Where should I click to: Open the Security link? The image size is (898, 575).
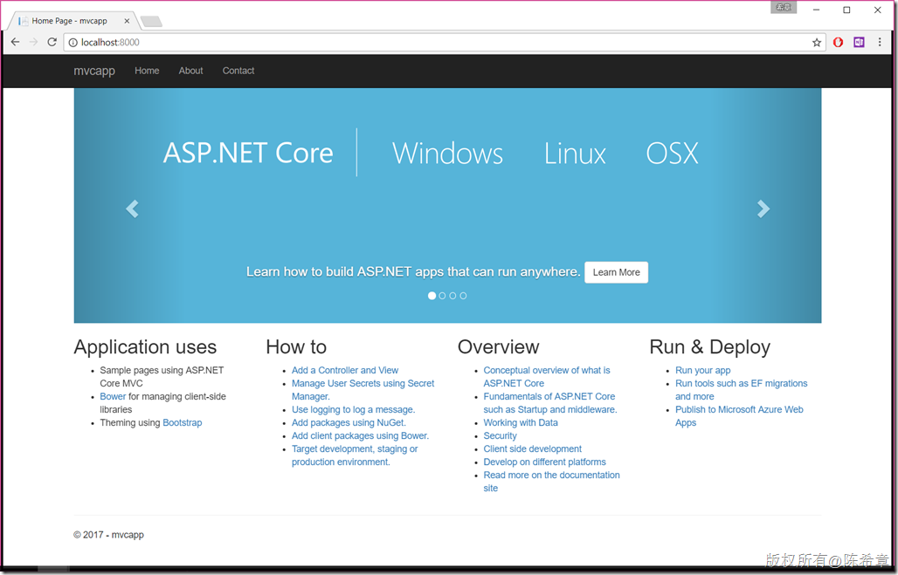[500, 436]
